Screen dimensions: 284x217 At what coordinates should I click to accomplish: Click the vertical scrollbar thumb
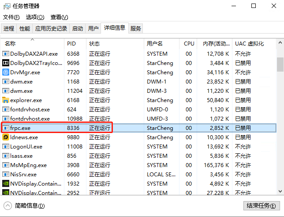coord(280,65)
